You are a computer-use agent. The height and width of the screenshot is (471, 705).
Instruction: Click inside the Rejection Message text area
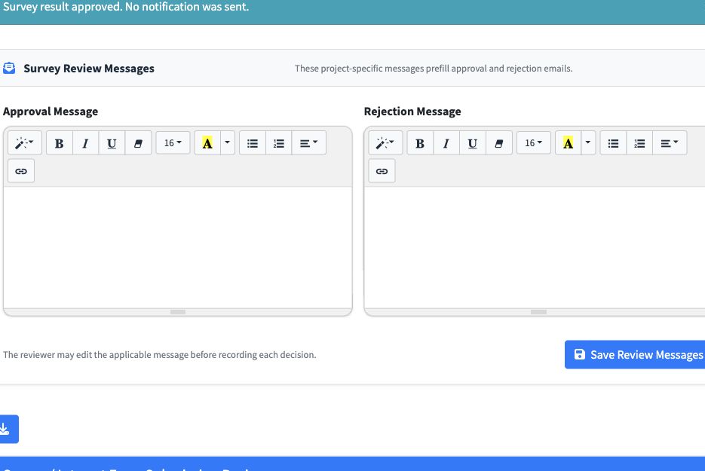pyautogui.click(x=535, y=247)
